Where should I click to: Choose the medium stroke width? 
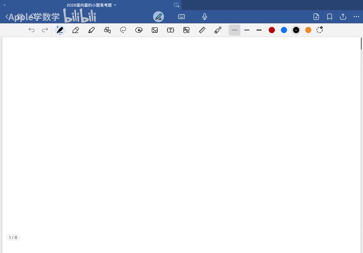[247, 30]
